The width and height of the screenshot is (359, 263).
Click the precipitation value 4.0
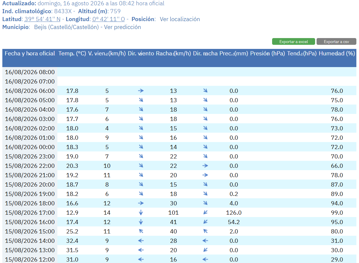coord(234,203)
